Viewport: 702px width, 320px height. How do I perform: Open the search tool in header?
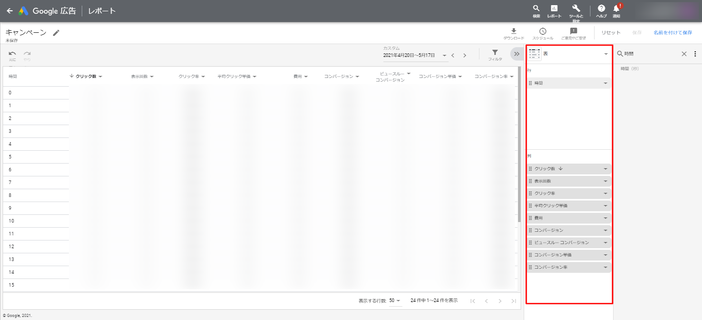pos(536,11)
